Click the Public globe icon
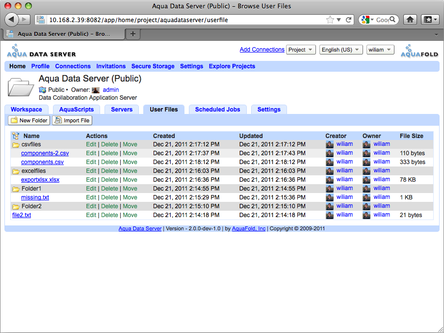Screen dimensions: 444x333 pyautogui.click(x=43, y=90)
